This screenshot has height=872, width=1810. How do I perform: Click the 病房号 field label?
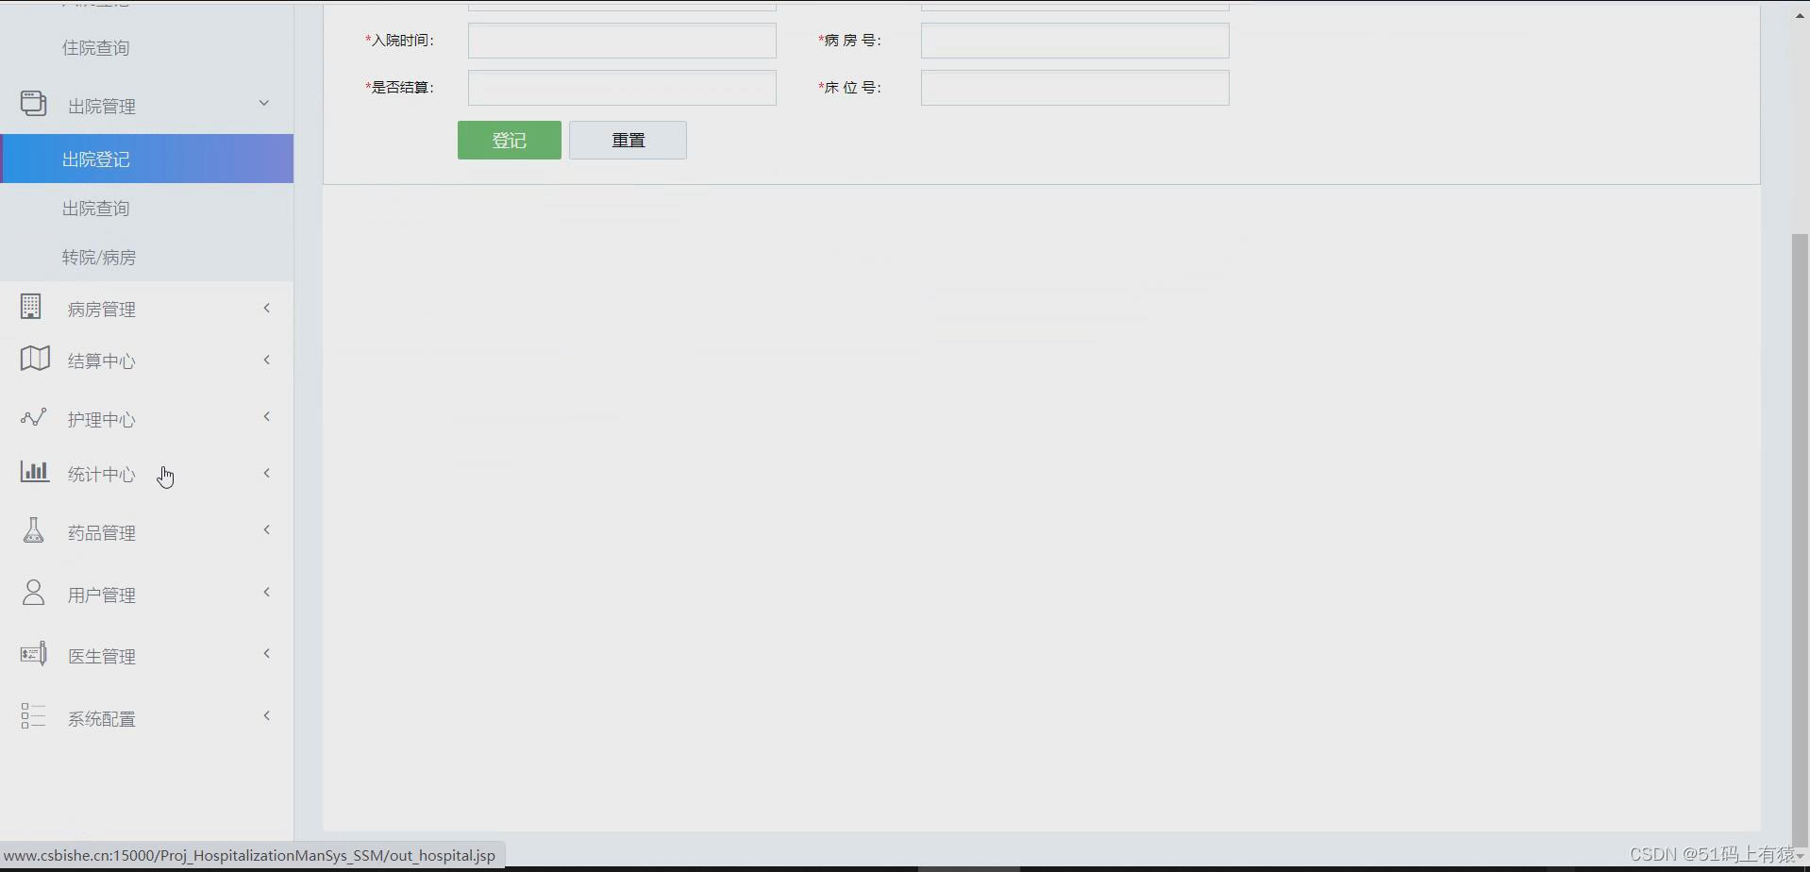click(850, 41)
